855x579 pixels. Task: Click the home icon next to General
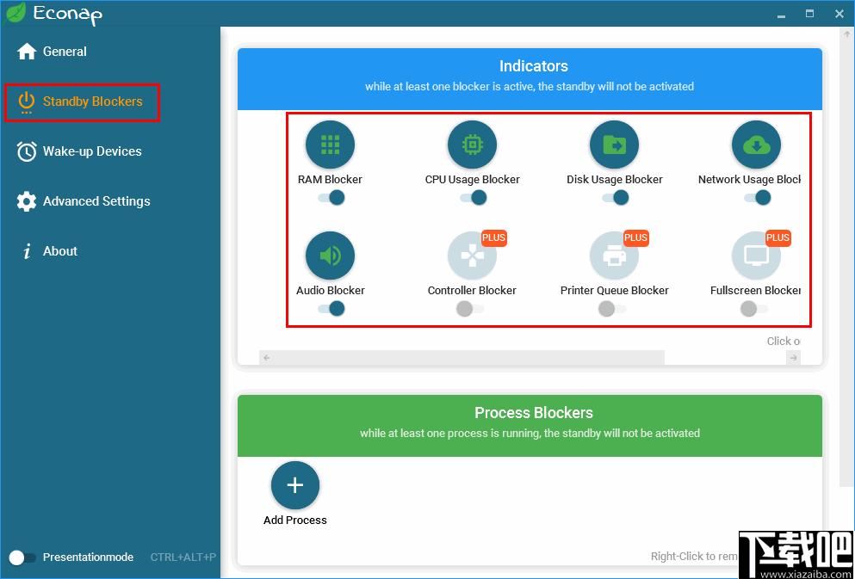tap(27, 52)
